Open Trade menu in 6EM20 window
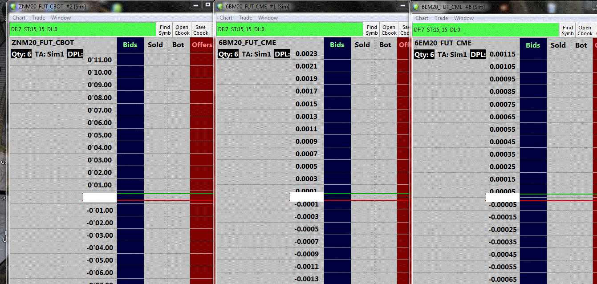Image resolution: width=597 pixels, height=284 pixels. pos(441,18)
